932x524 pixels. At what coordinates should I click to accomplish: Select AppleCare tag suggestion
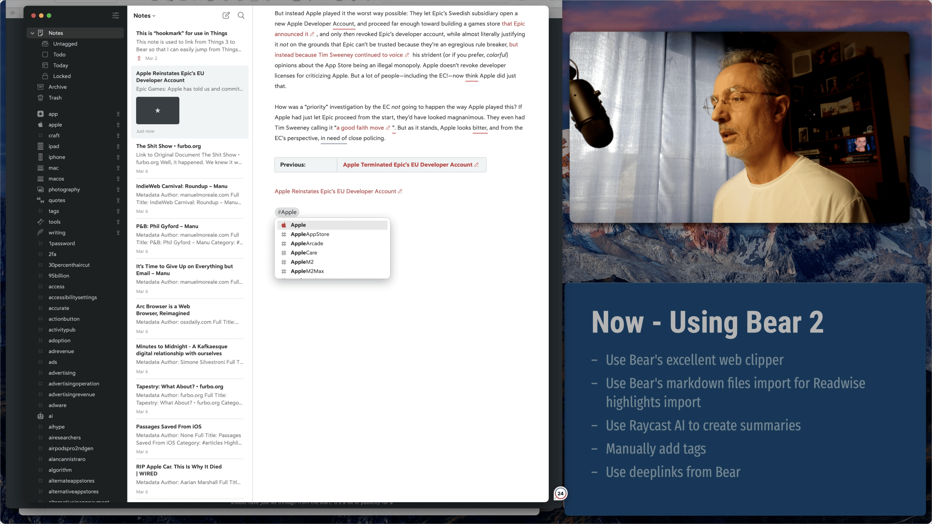pyautogui.click(x=332, y=253)
